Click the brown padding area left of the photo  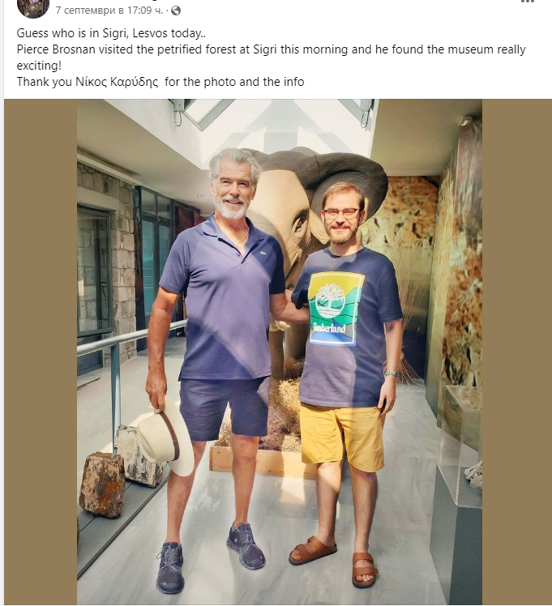point(41,352)
